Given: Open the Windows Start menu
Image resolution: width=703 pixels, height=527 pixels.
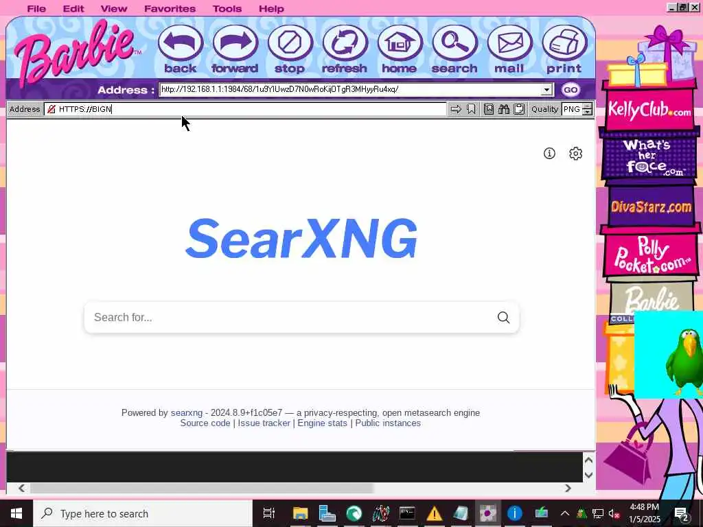Looking at the screenshot, I should tap(16, 513).
